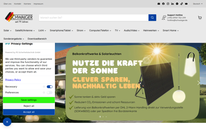Screen dimensions: 206x129
Task: Open the Kontakt page
Action: tap(18, 4)
